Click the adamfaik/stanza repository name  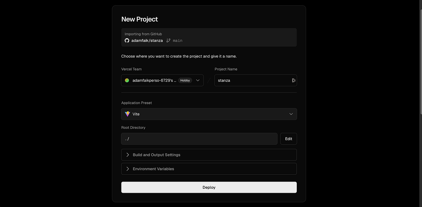(147, 41)
